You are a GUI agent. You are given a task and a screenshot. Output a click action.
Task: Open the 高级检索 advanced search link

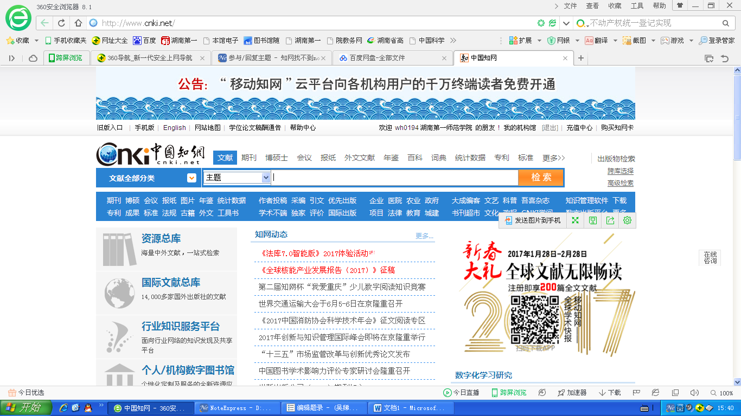pyautogui.click(x=620, y=183)
